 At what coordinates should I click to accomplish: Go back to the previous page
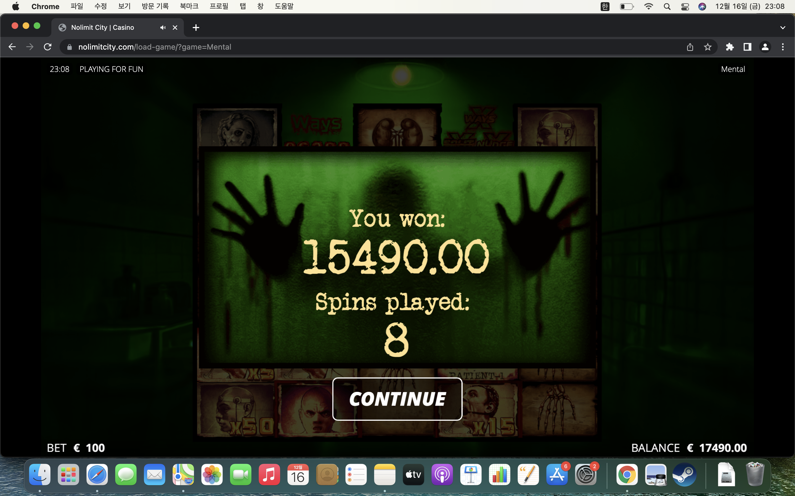pyautogui.click(x=12, y=47)
